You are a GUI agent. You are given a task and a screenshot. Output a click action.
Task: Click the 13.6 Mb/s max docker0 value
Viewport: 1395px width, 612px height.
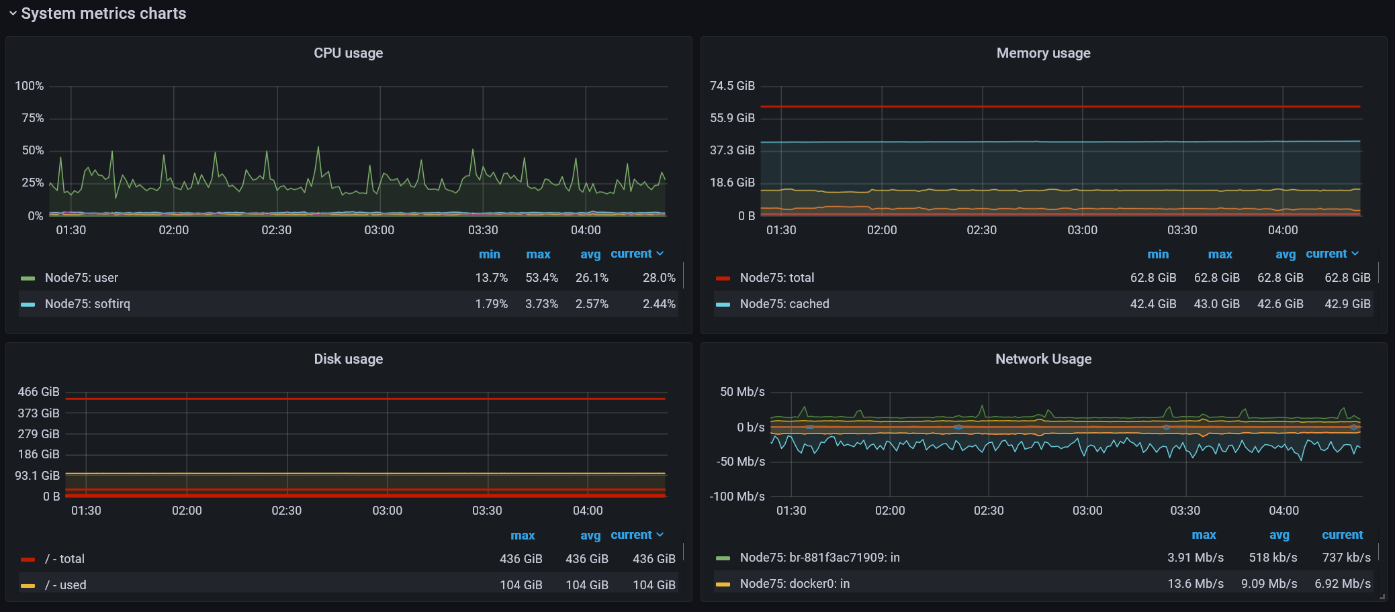click(x=1196, y=584)
